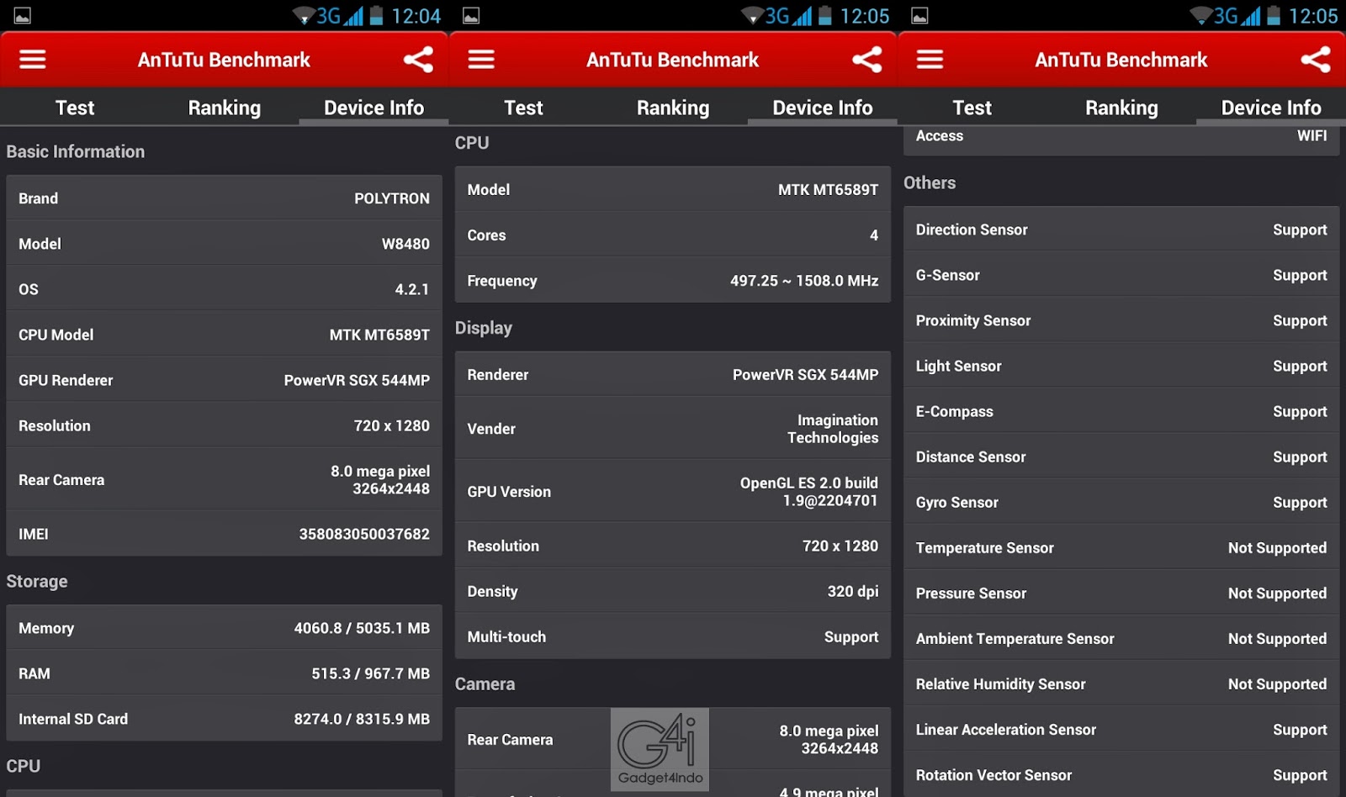Select the Device Info tab in the middle screen

click(823, 108)
